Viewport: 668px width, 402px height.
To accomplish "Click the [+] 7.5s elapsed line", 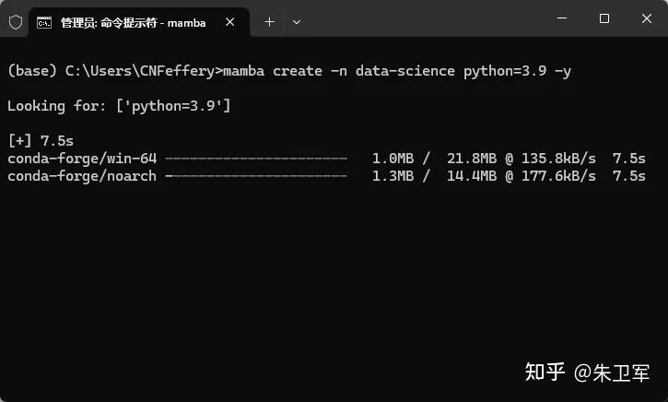I will 41,141.
